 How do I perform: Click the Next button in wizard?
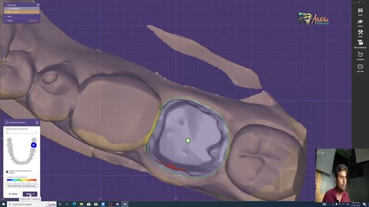click(x=30, y=194)
